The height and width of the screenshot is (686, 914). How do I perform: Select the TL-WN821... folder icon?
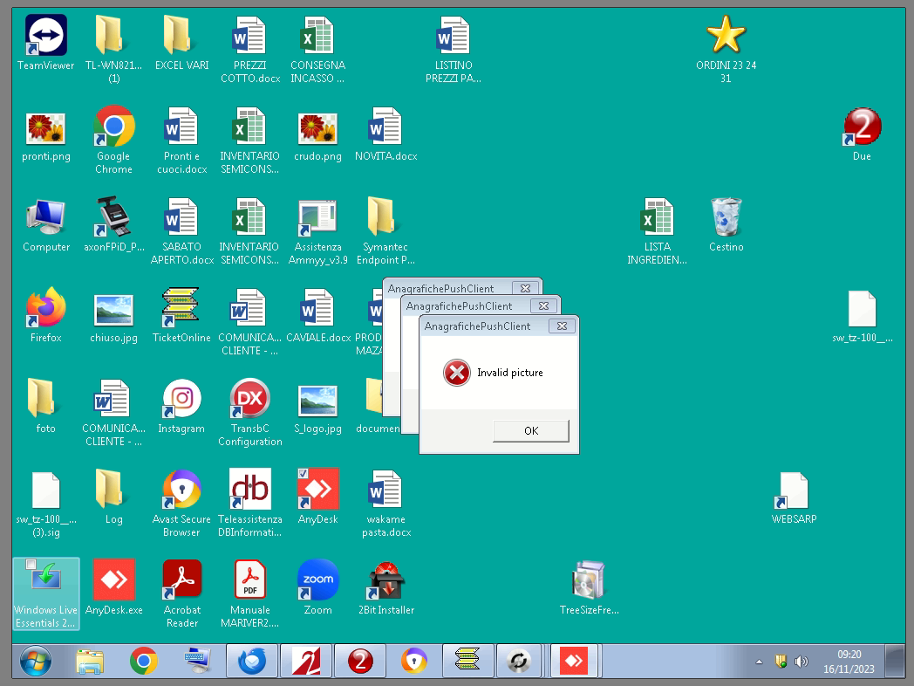[x=113, y=50]
